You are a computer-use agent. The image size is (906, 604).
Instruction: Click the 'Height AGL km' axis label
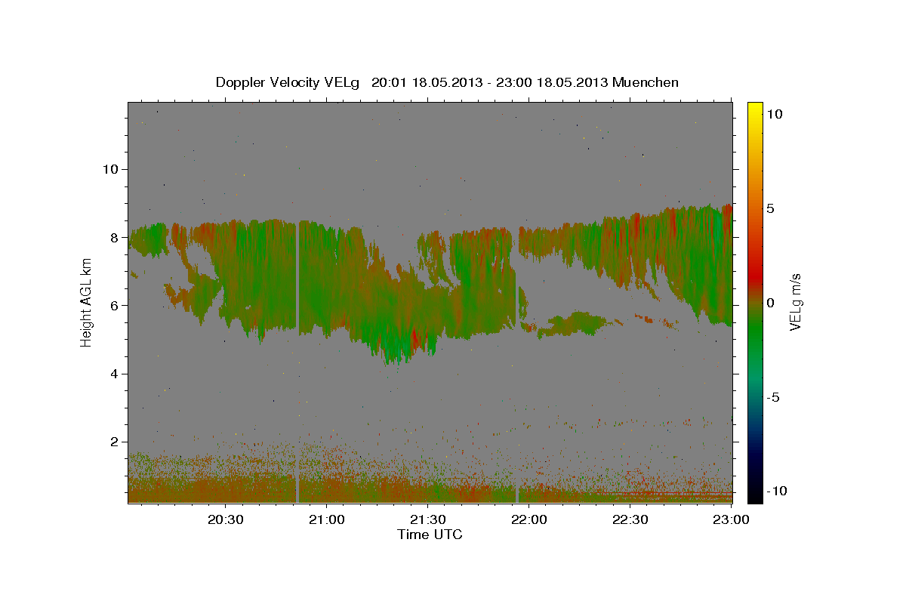tap(86, 303)
